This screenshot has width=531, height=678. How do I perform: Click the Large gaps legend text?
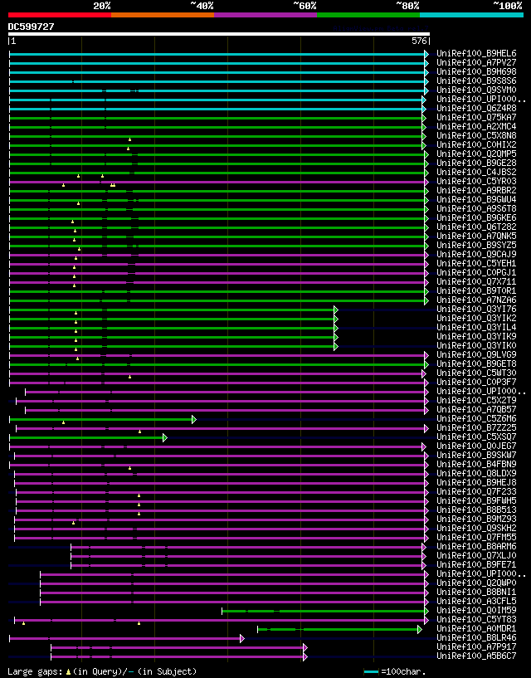pos(102,672)
